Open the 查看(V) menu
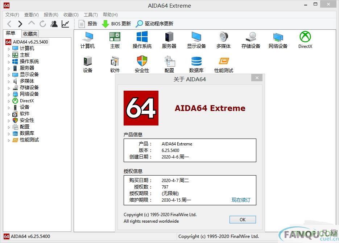 click(31, 15)
